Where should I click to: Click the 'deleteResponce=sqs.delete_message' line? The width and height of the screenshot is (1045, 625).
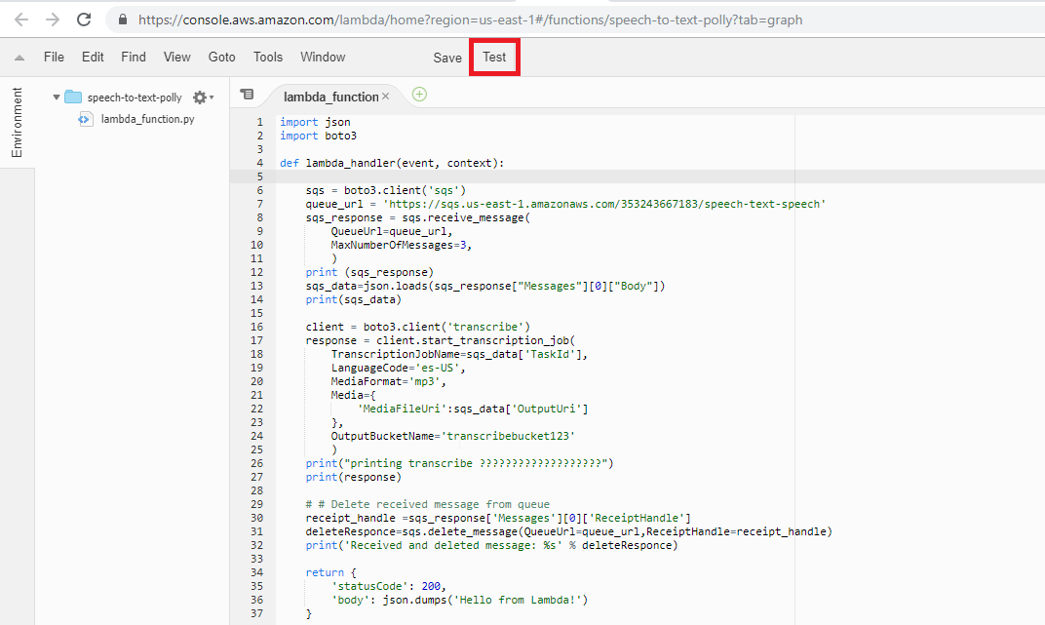pyautogui.click(x=569, y=531)
